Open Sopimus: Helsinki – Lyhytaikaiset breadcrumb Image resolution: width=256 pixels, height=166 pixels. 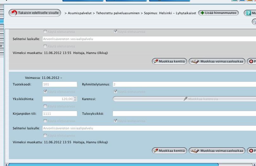click(170, 13)
